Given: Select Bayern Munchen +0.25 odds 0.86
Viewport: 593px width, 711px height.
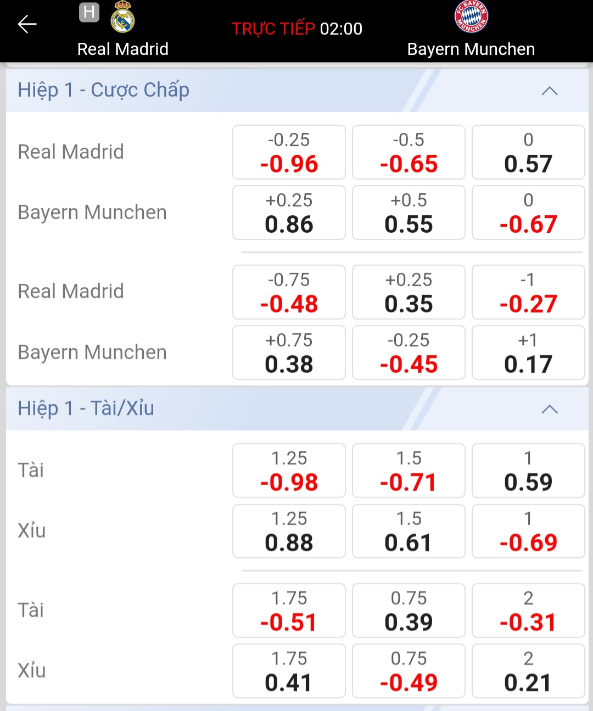Looking at the screenshot, I should (289, 212).
